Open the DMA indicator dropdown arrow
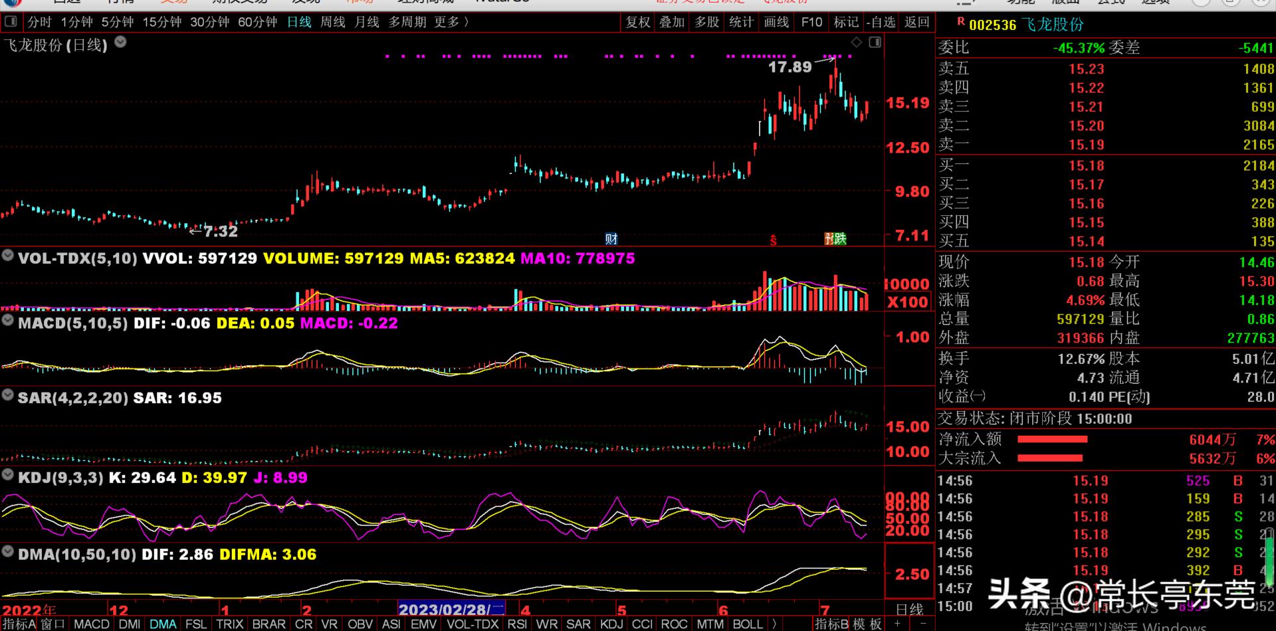 (x=8, y=551)
